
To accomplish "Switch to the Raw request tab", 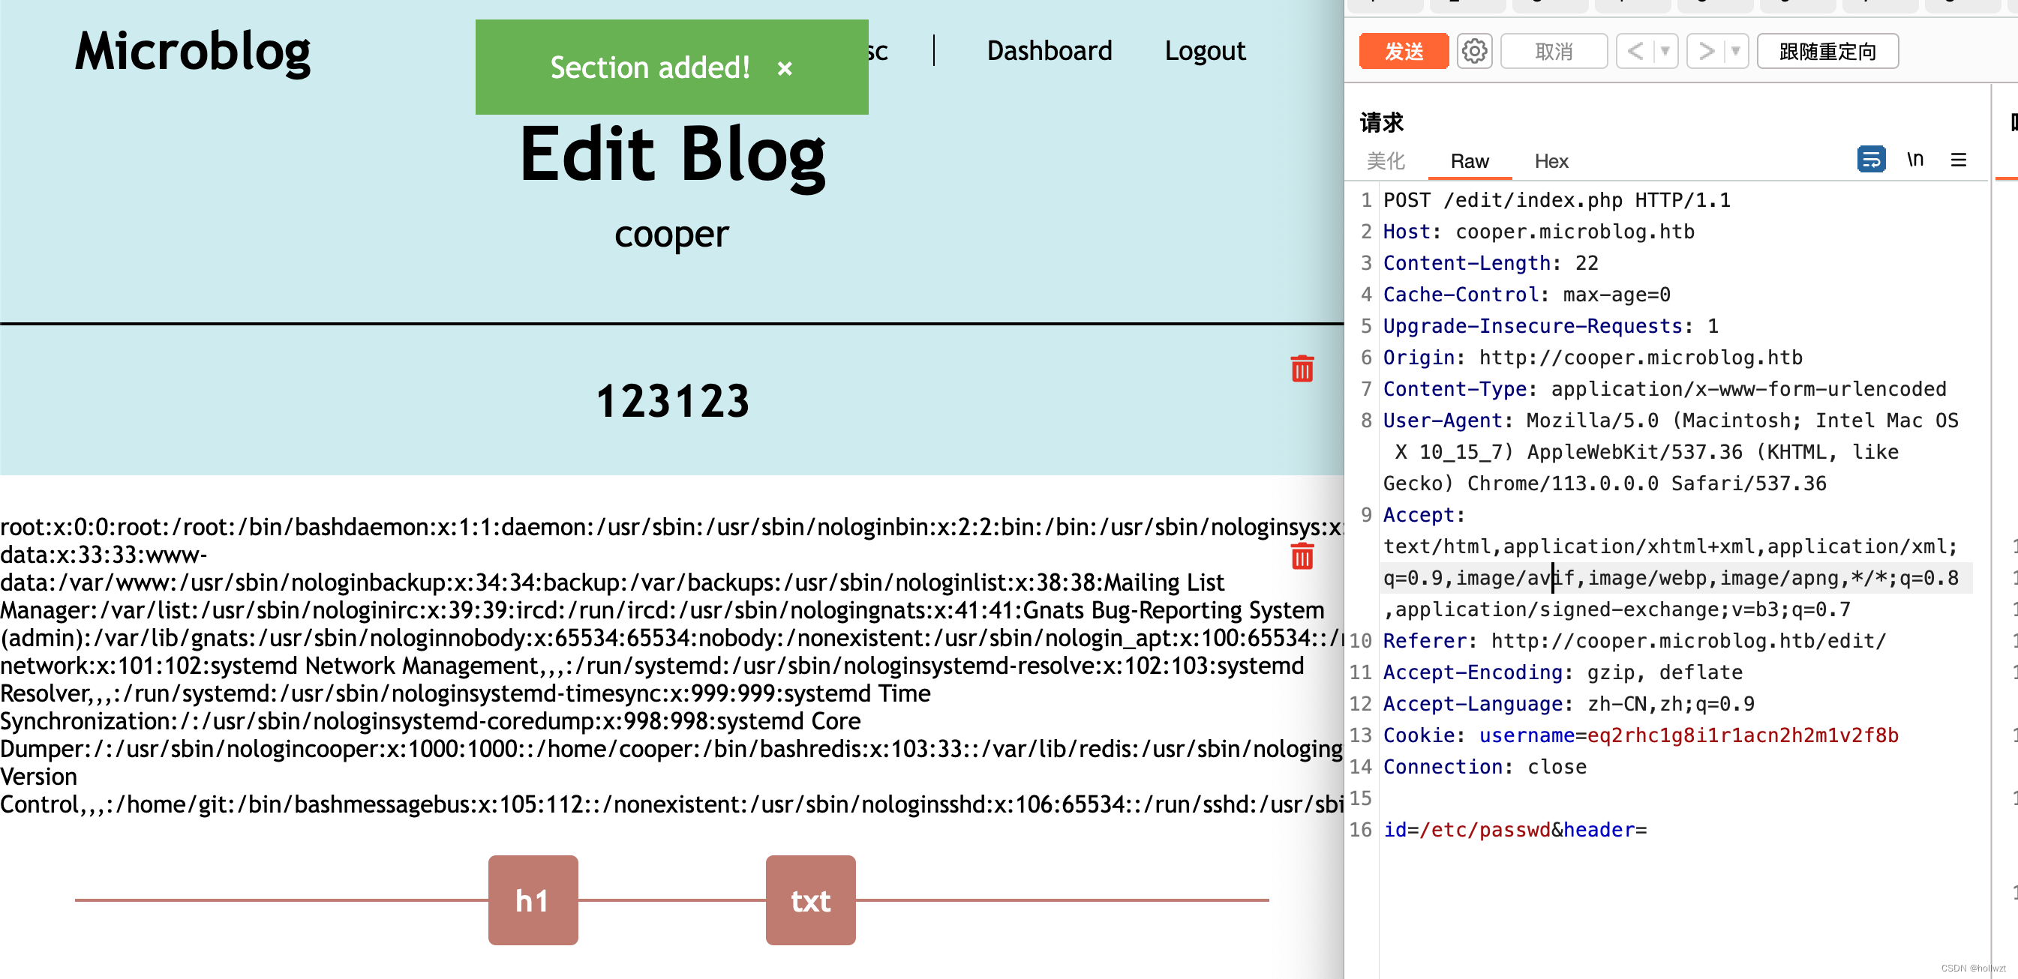I will pyautogui.click(x=1469, y=161).
